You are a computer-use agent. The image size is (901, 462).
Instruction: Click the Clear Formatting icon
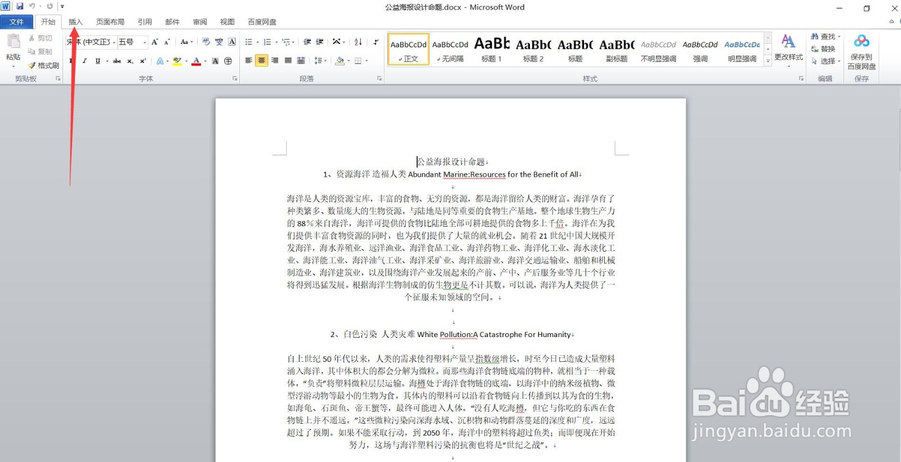coord(206,42)
